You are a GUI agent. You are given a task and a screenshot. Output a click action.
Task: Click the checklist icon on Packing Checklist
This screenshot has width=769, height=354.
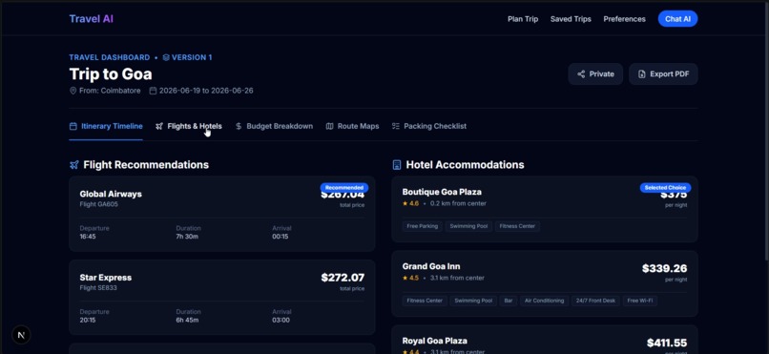tap(396, 126)
